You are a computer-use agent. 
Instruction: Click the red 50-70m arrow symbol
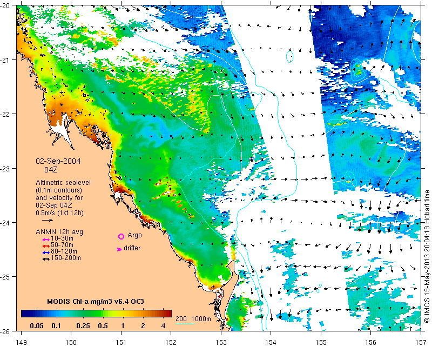click(46, 246)
